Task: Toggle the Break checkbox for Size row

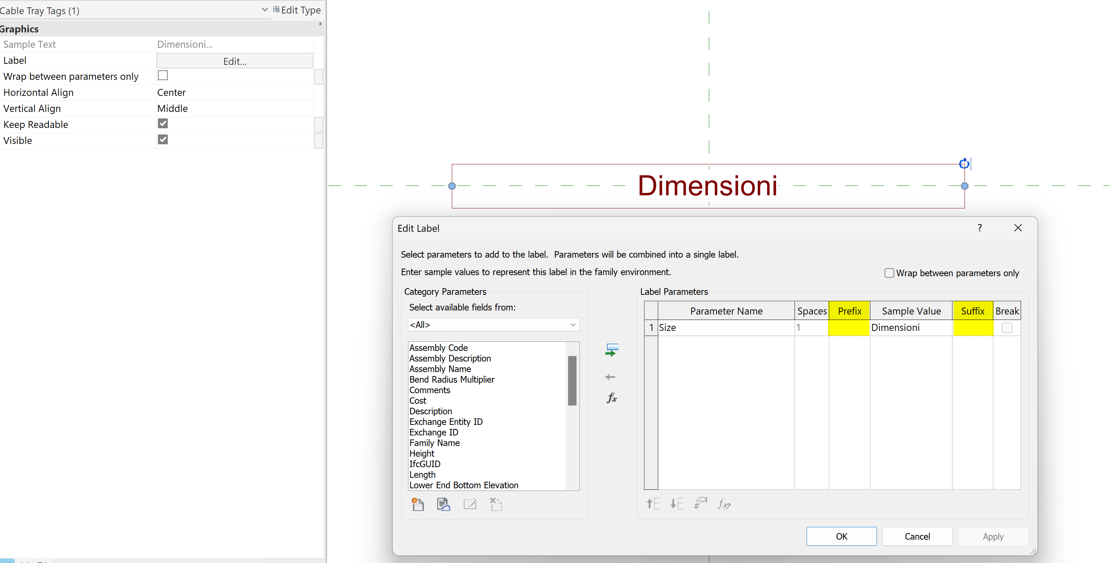Action: (1006, 328)
